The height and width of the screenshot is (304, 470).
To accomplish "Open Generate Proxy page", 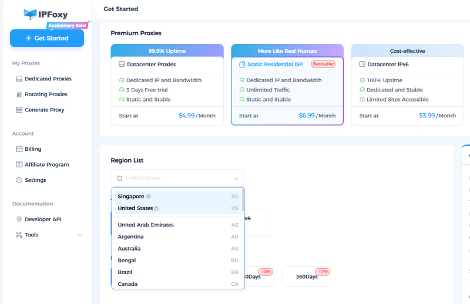I will point(45,110).
